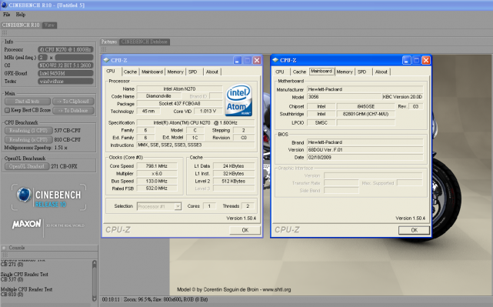Select the Pictures tab

(x=109, y=42)
